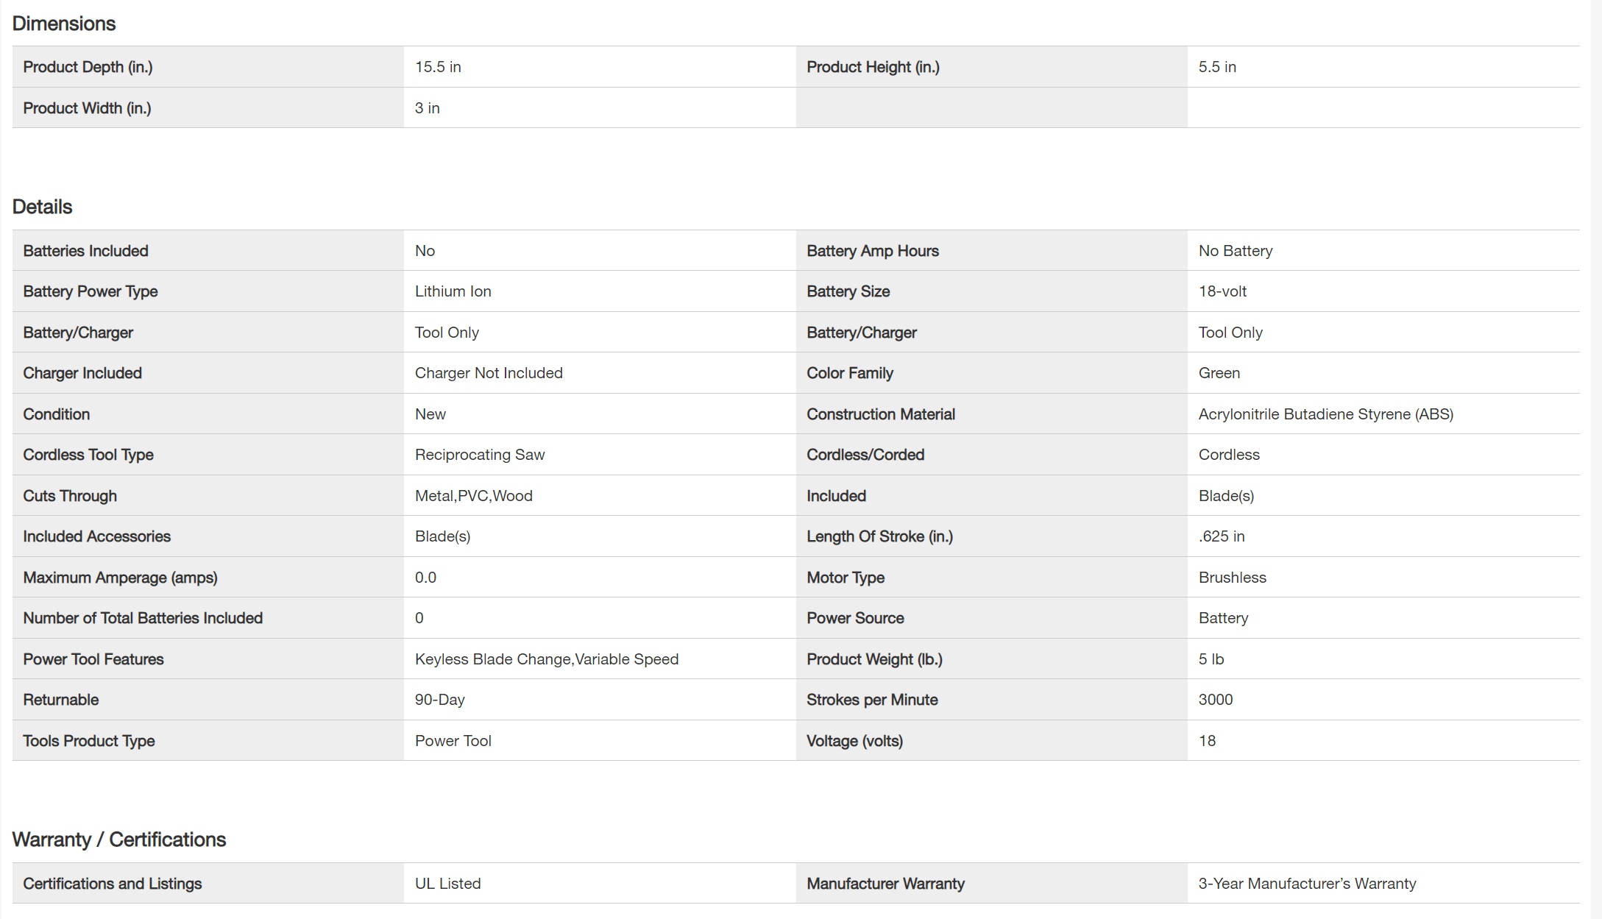This screenshot has height=919, width=1602.
Task: Click the Charger Not Included value
Action: click(489, 373)
